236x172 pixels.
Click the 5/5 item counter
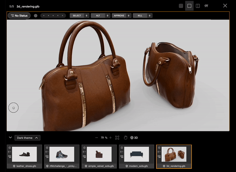coord(11,6)
